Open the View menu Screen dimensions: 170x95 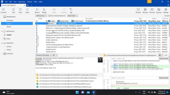(15, 2)
